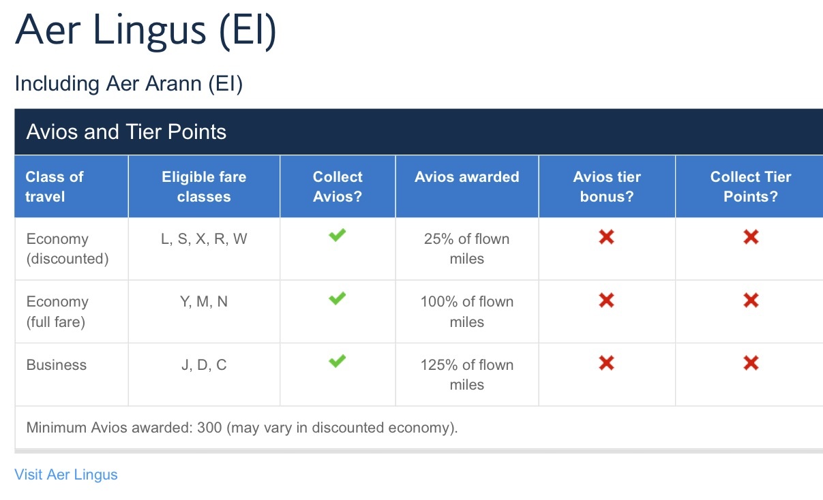Viewport: 823px width, 500px height.
Task: Click red X under Avios tier bonus, discounted row
Action: point(606,237)
